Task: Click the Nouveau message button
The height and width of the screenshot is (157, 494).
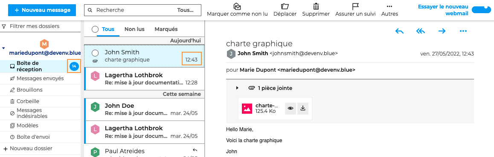Action: pyautogui.click(x=42, y=10)
